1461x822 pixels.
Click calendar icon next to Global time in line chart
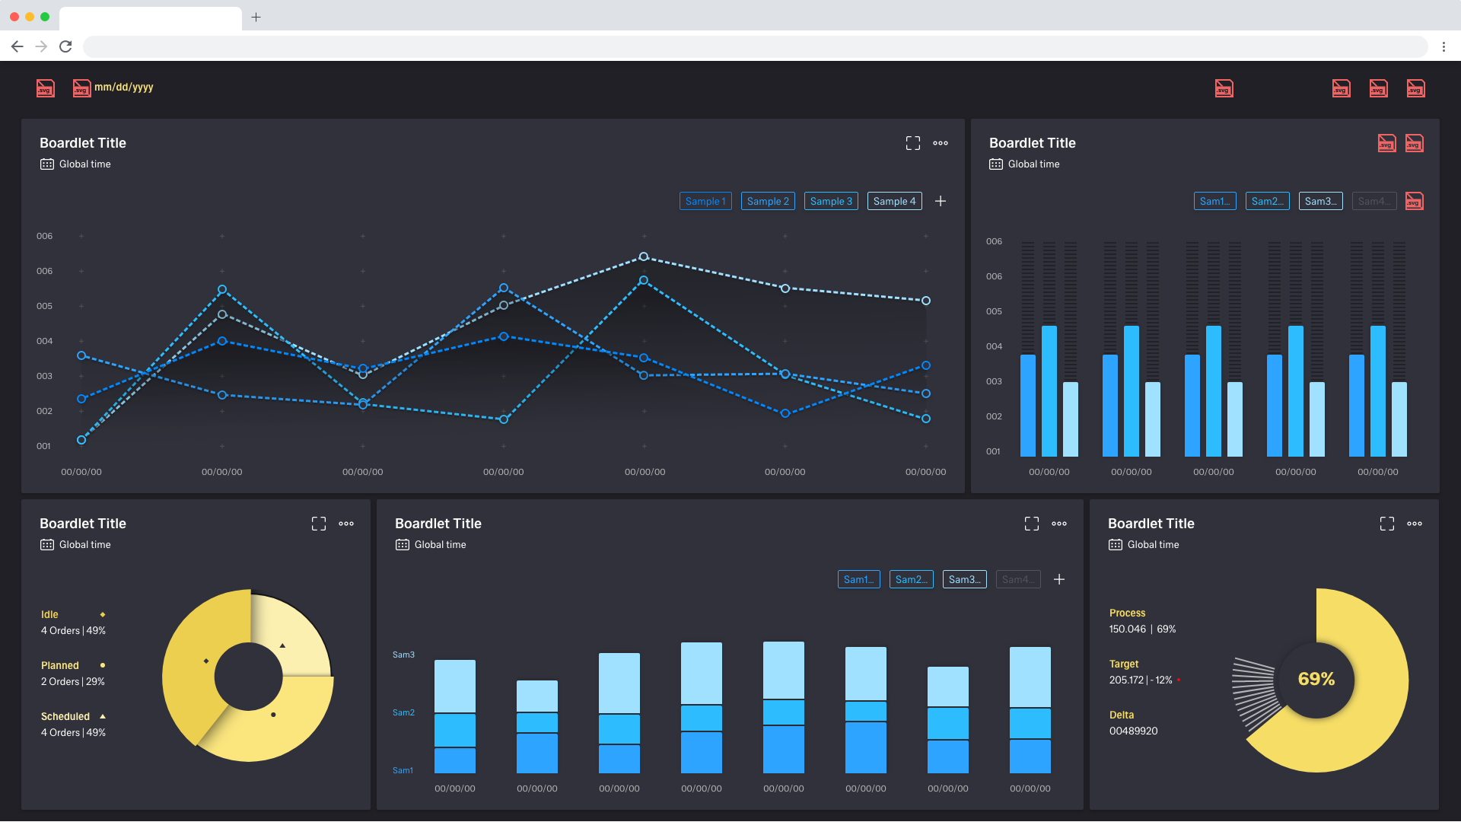[47, 164]
